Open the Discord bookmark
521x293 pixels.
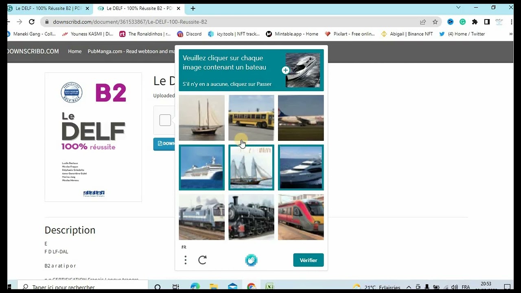189,34
